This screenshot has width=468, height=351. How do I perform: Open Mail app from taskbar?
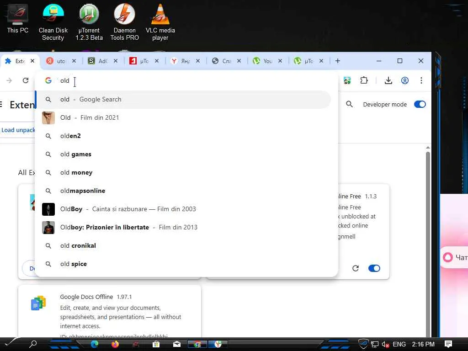[x=177, y=344]
